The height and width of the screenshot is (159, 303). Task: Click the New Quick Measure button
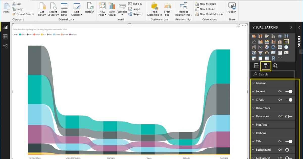(x=210, y=14)
